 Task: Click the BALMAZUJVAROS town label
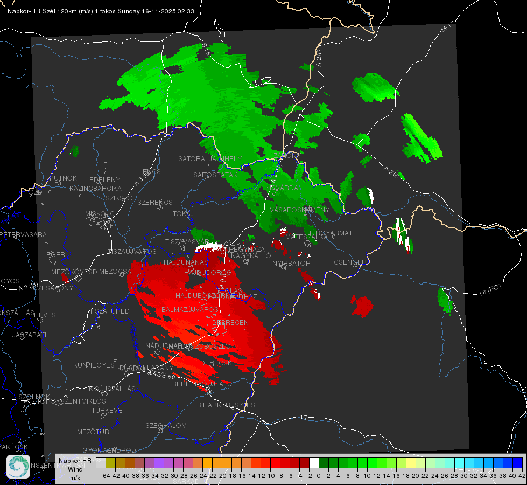(190, 309)
